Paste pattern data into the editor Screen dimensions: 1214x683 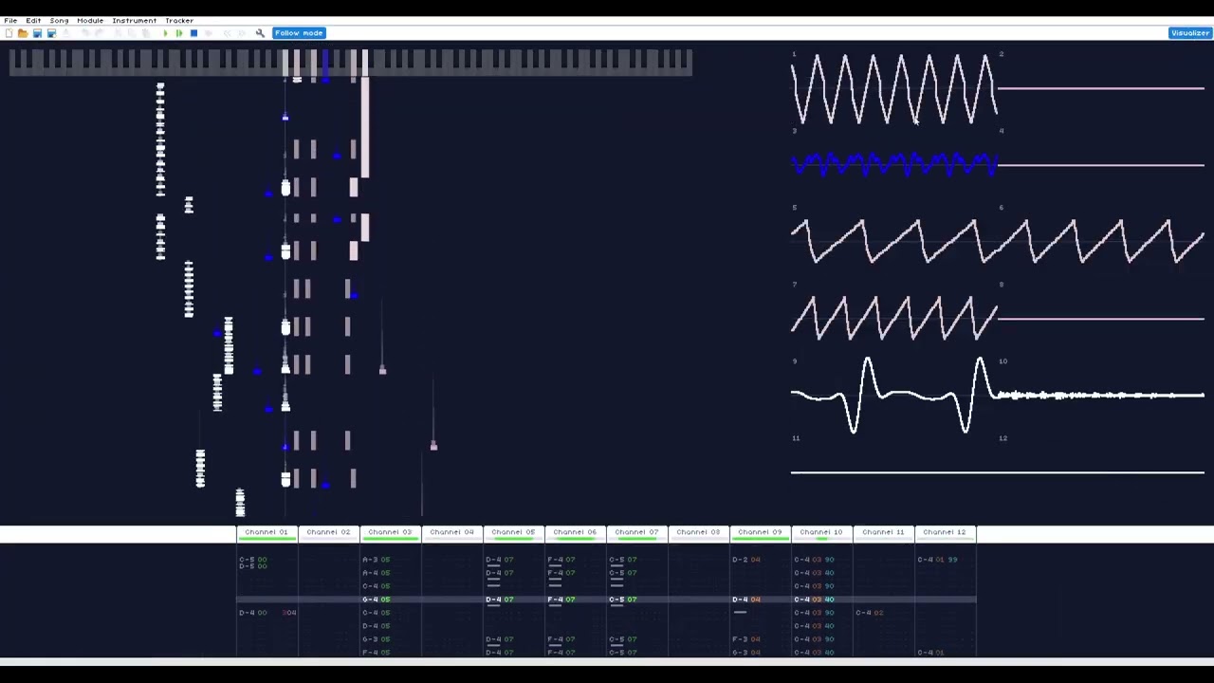coord(144,33)
